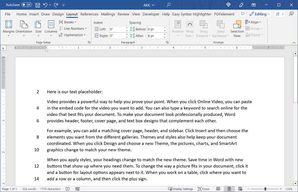The height and width of the screenshot is (192, 298).
Task: Click the zoom slider handle
Action: [265, 189]
